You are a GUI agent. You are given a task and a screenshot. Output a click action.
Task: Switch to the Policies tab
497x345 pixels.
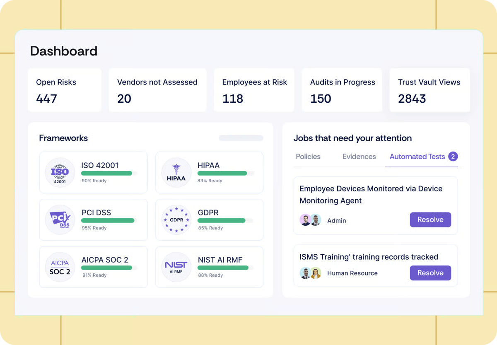pos(308,157)
